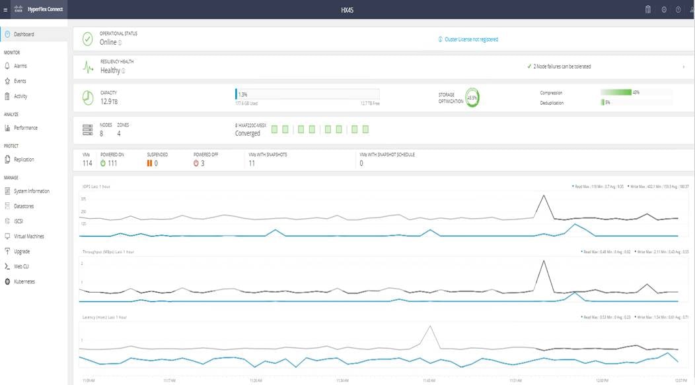Open the Kubernetes page
This screenshot has height=385, width=695.
coord(24,281)
